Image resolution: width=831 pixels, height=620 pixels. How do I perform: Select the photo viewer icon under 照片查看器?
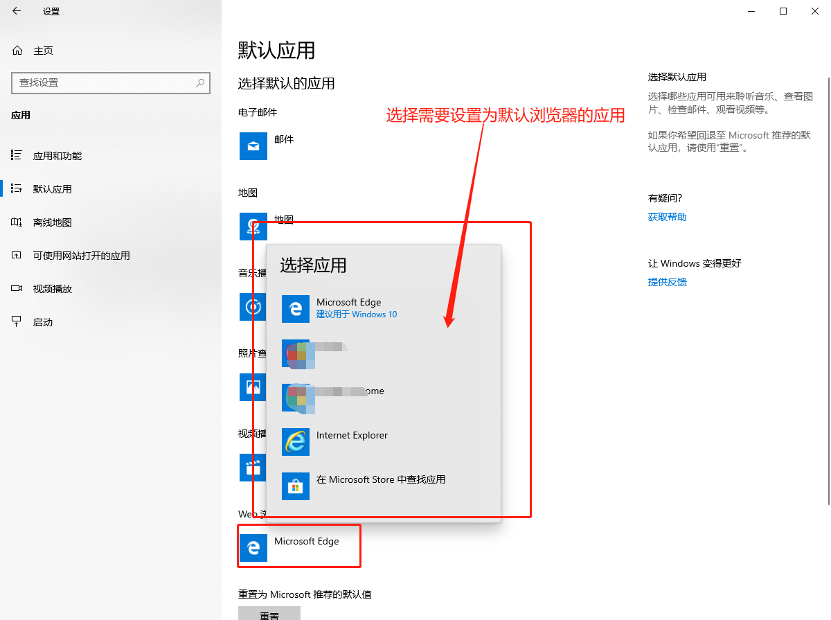(253, 387)
